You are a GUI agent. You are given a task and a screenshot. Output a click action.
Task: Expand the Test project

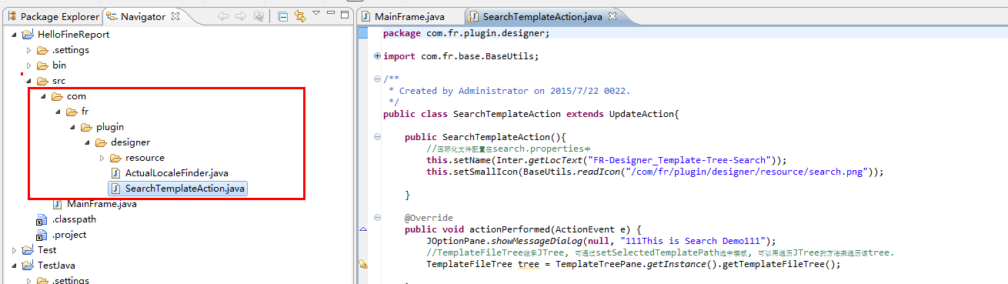pos(14,250)
